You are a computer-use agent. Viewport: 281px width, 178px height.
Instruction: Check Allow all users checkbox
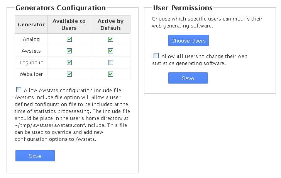click(x=156, y=56)
